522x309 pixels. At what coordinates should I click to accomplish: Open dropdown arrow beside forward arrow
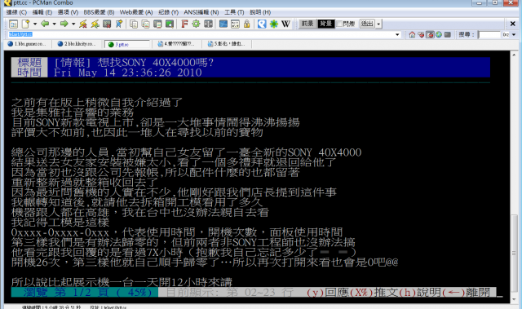tap(73, 24)
